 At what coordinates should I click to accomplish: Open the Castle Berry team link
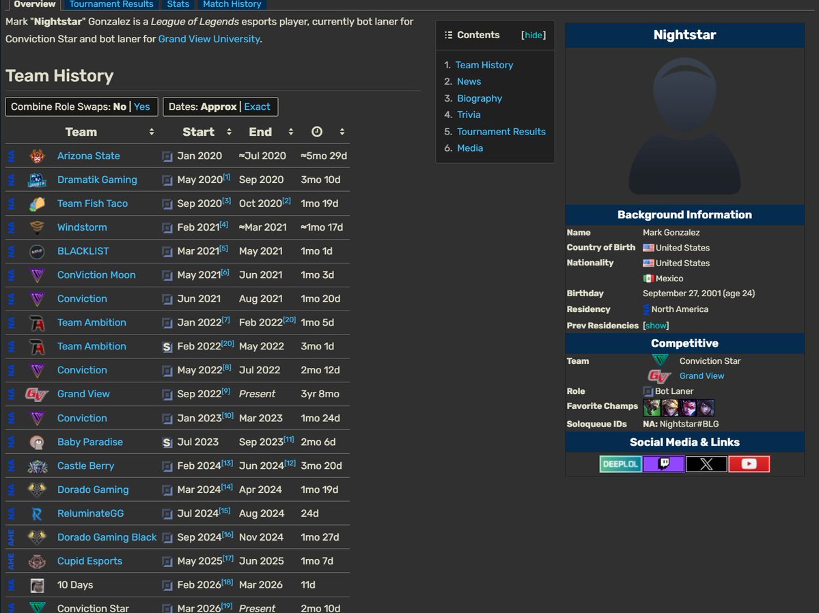(85, 466)
